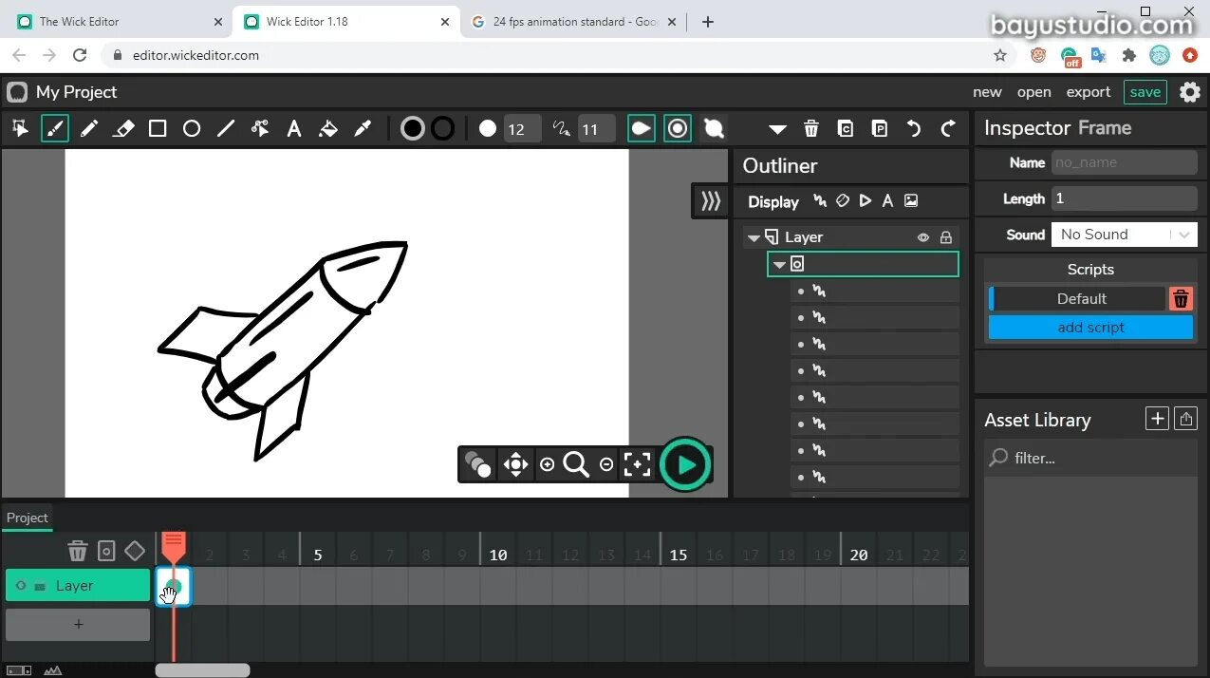The width and height of the screenshot is (1210, 678).
Task: Select the Line tool
Action: click(x=226, y=128)
